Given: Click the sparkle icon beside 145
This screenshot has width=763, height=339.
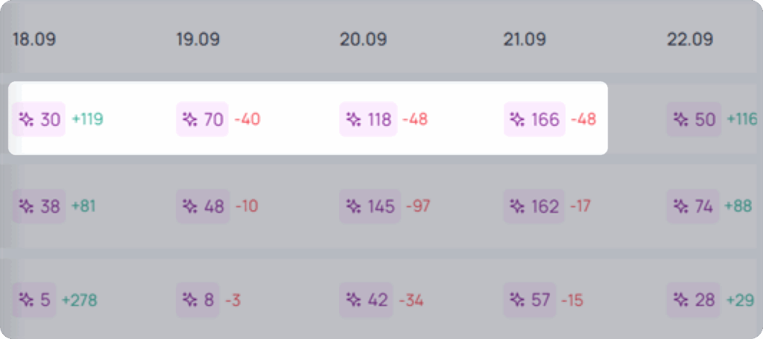Looking at the screenshot, I should tap(352, 206).
